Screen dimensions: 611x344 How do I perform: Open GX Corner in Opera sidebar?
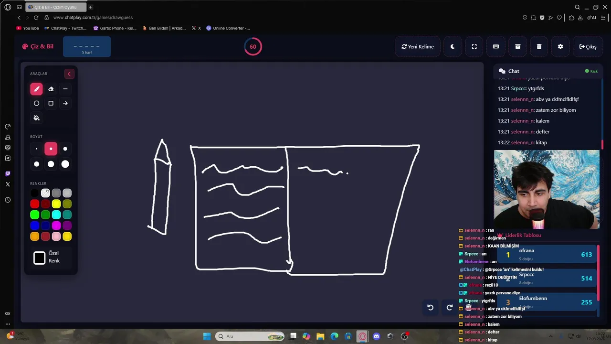point(8,313)
